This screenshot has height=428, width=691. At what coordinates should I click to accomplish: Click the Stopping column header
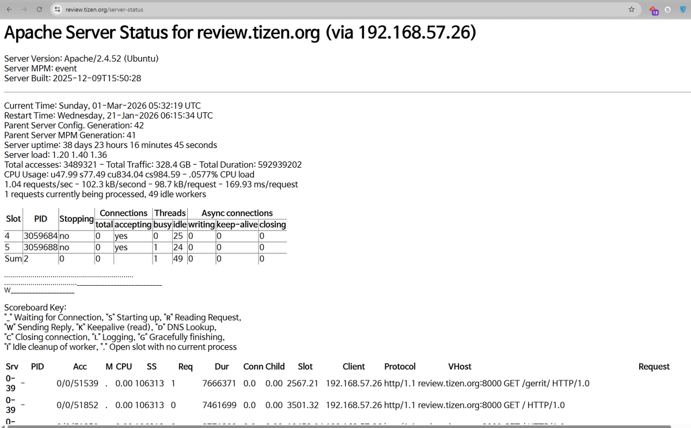pos(76,219)
